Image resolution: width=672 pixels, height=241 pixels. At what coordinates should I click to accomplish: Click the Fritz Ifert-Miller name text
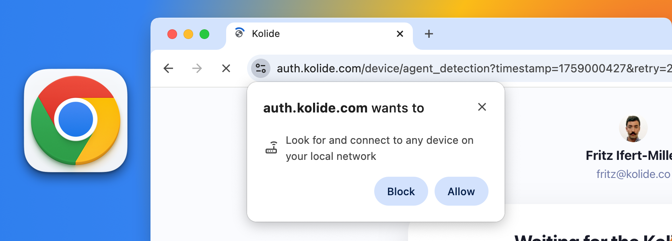coord(629,155)
